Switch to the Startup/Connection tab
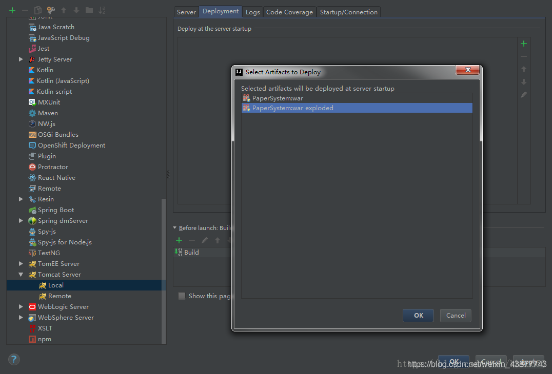Screen dimensions: 552x374 [x=348, y=12]
